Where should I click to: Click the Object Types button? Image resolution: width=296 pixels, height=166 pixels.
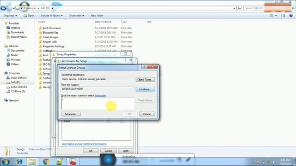(145, 79)
